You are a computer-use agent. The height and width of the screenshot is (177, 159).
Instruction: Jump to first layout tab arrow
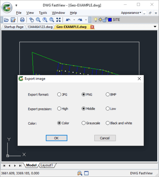pyautogui.click(x=4, y=166)
